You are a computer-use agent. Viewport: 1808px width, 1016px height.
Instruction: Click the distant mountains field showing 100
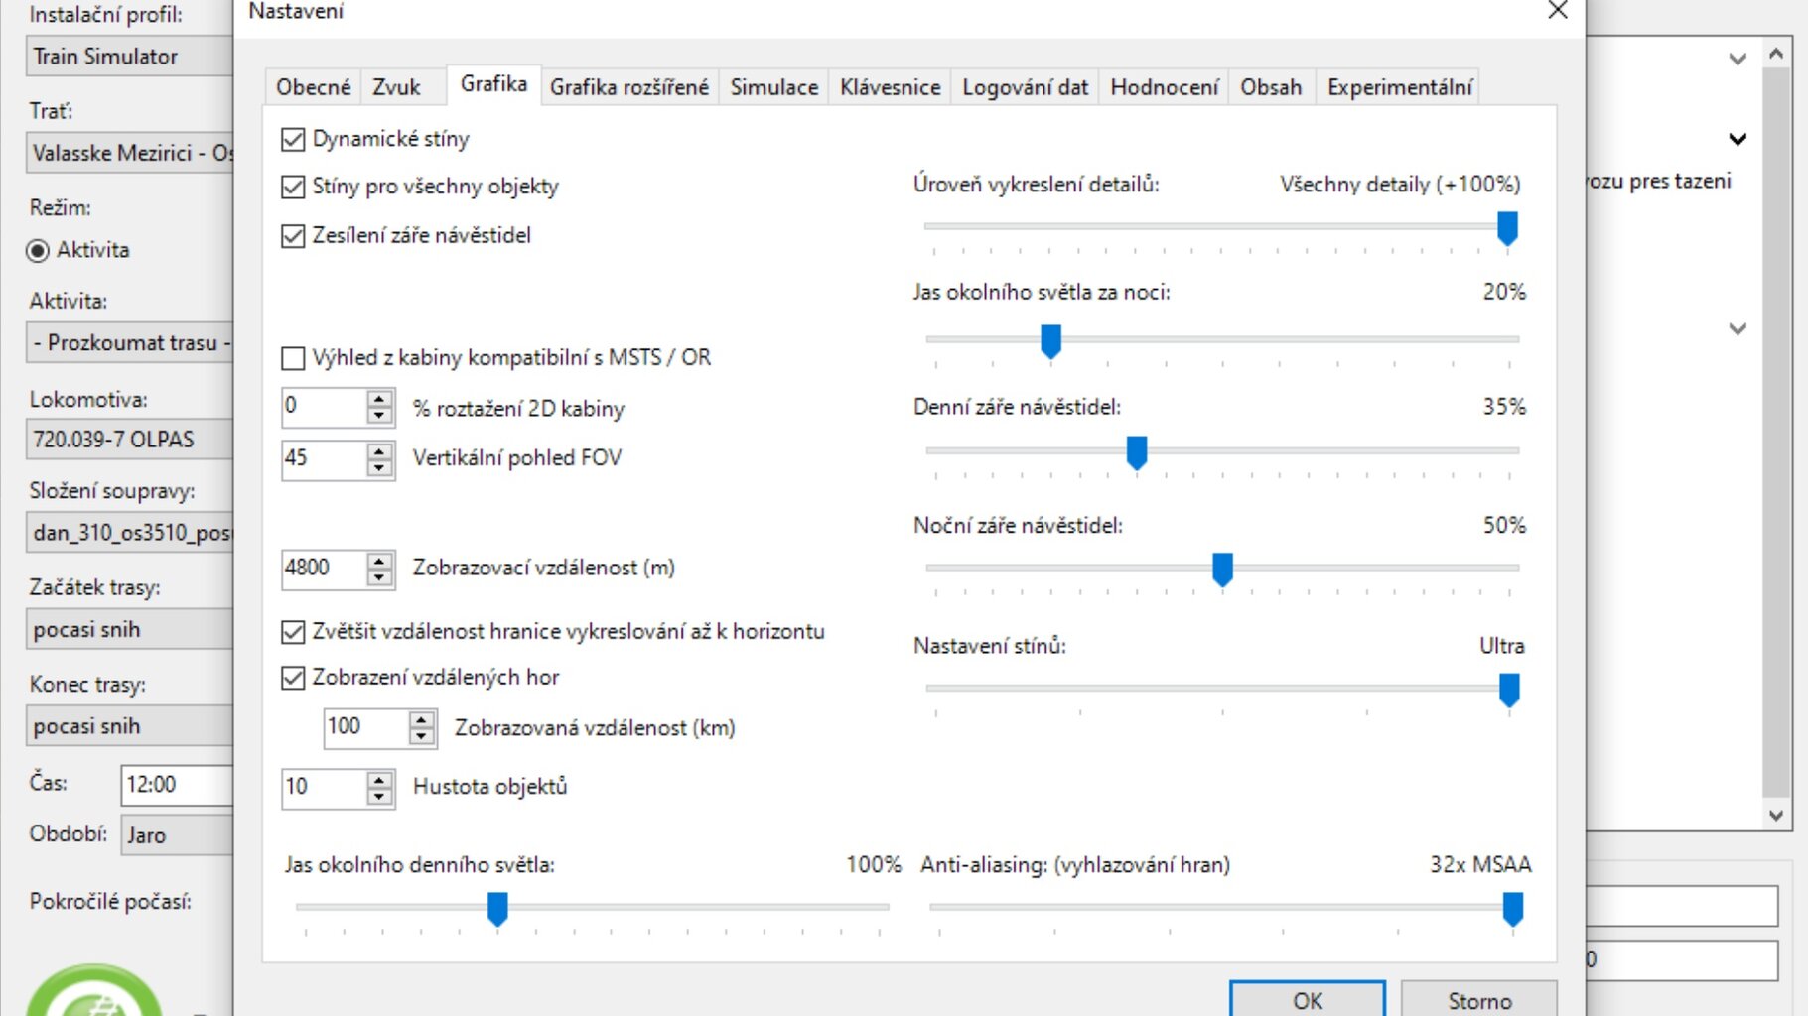366,728
